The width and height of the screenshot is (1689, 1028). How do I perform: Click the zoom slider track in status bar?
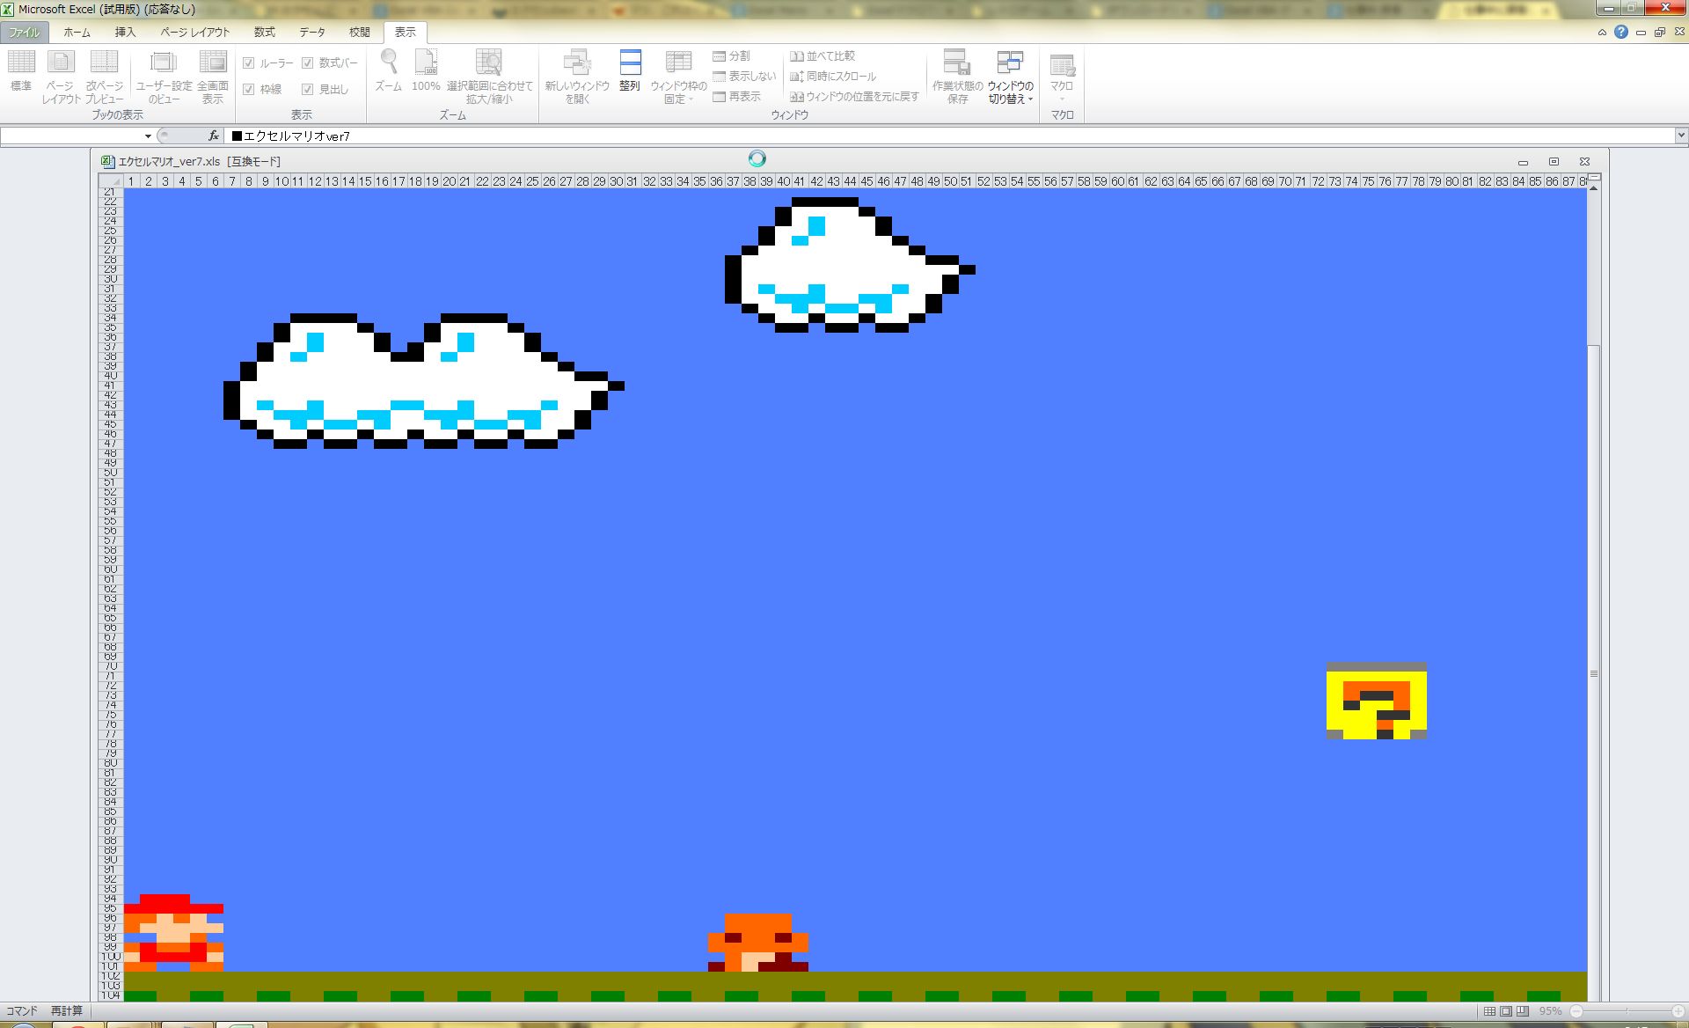pyautogui.click(x=1627, y=1012)
